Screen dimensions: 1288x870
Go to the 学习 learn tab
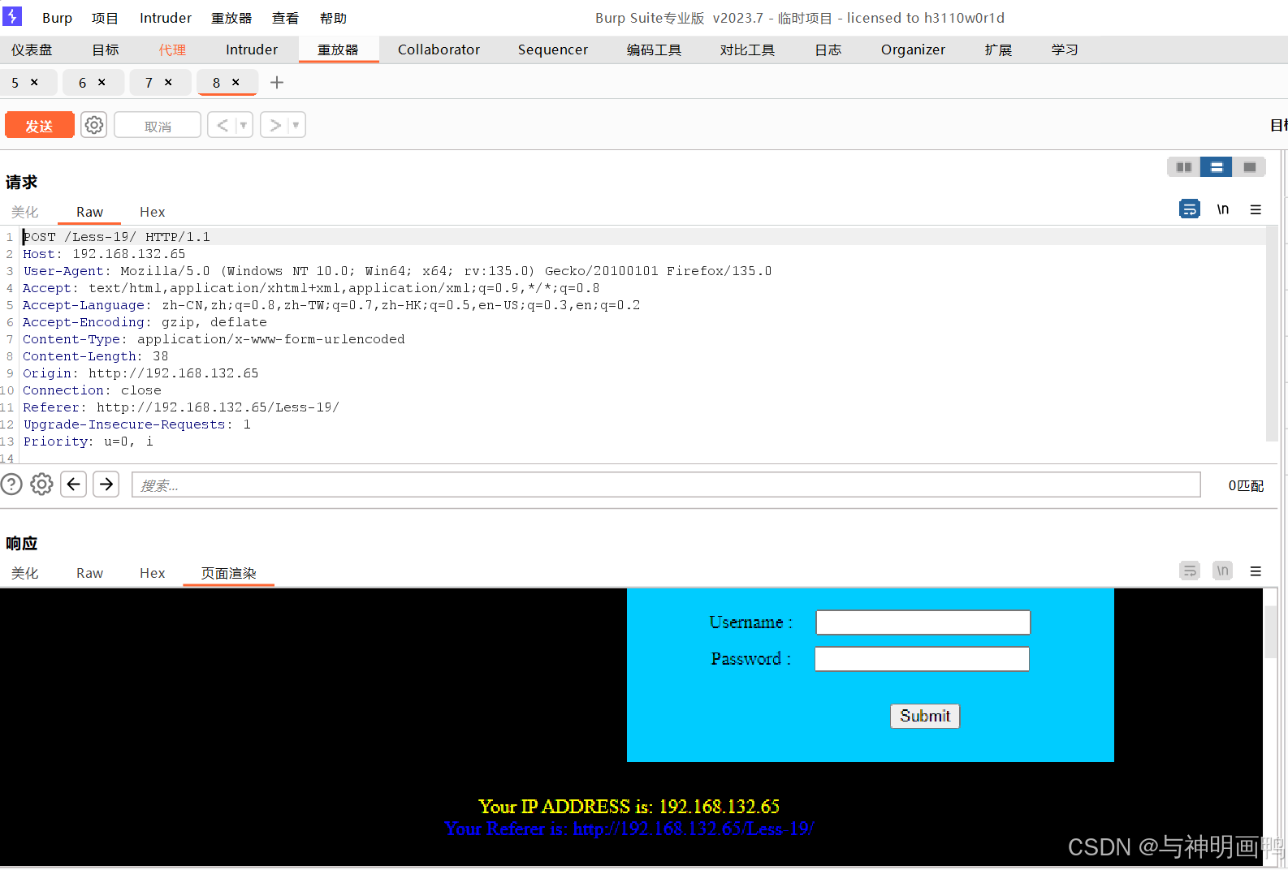[x=1065, y=50]
